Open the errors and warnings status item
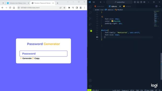 pos(95,90)
